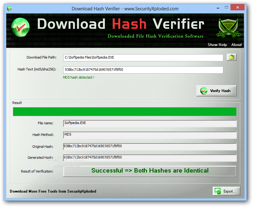Click the Original Hash label
Viewport: 253px width, 207px height.
pos(43,147)
